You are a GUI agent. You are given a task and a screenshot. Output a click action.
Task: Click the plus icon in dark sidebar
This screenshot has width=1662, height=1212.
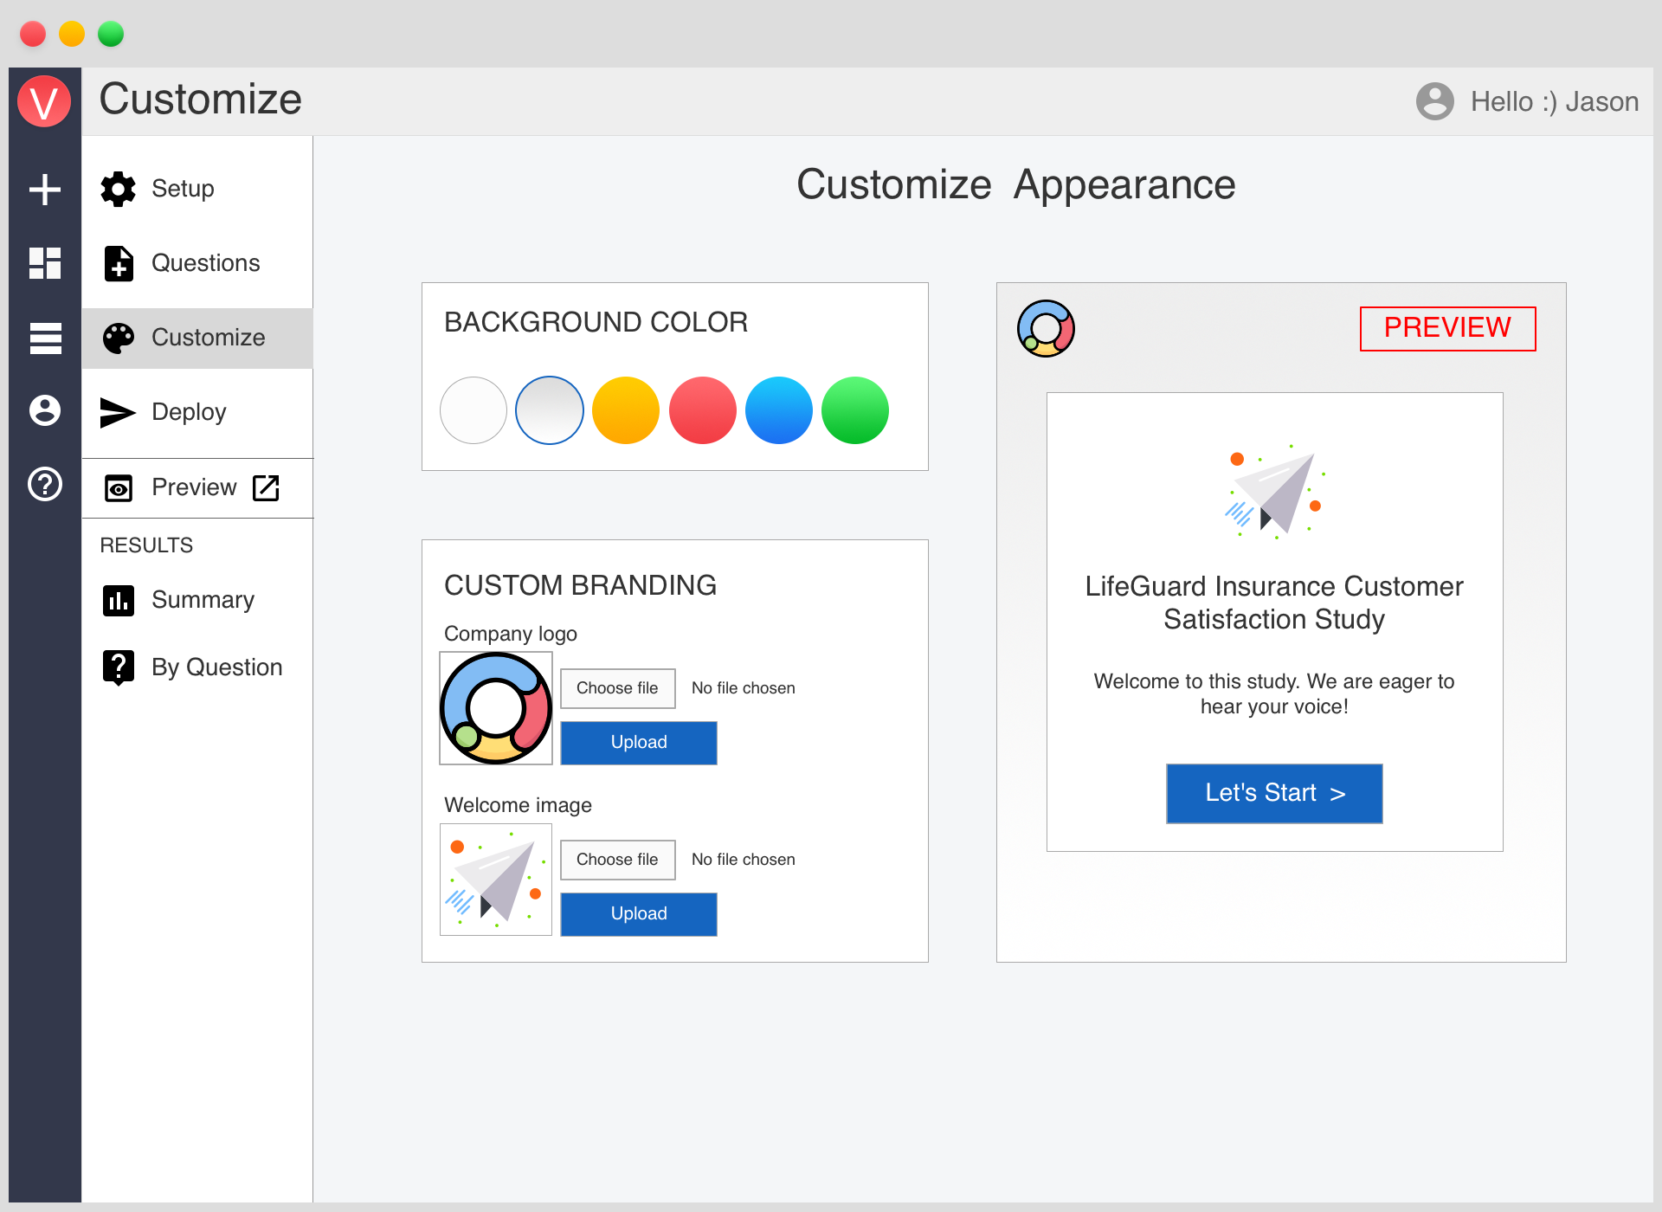[45, 189]
